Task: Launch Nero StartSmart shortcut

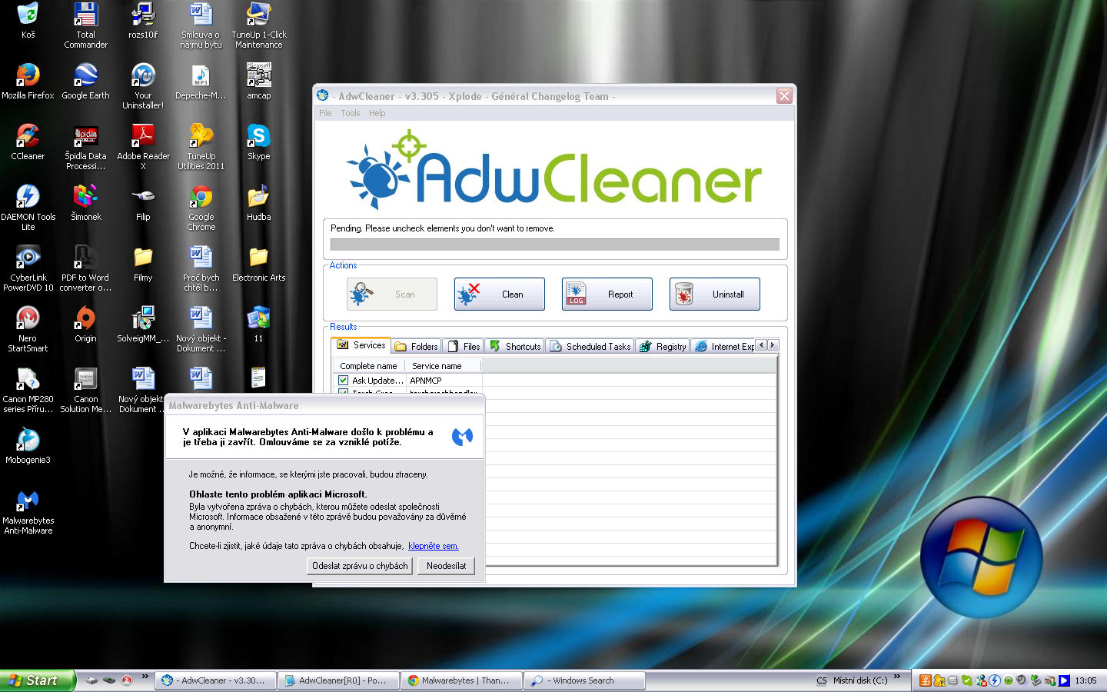Action: click(x=28, y=329)
